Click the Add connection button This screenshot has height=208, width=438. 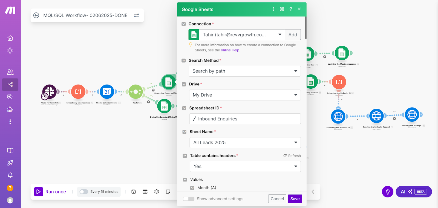(x=293, y=35)
